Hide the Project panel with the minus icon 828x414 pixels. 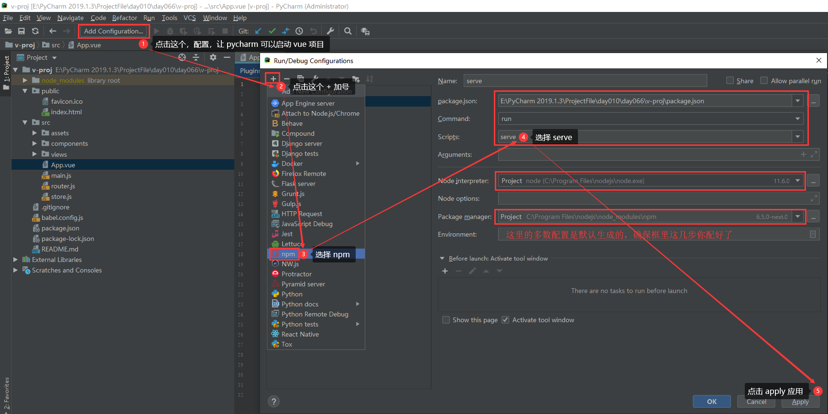227,57
